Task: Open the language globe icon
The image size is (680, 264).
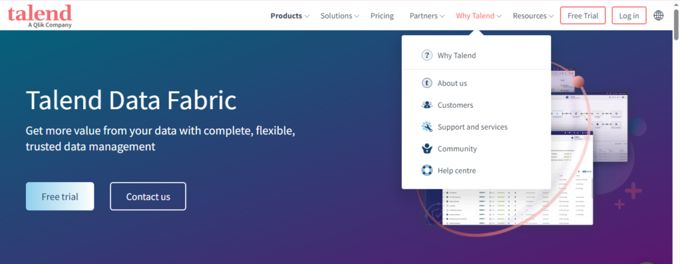Action: point(658,16)
